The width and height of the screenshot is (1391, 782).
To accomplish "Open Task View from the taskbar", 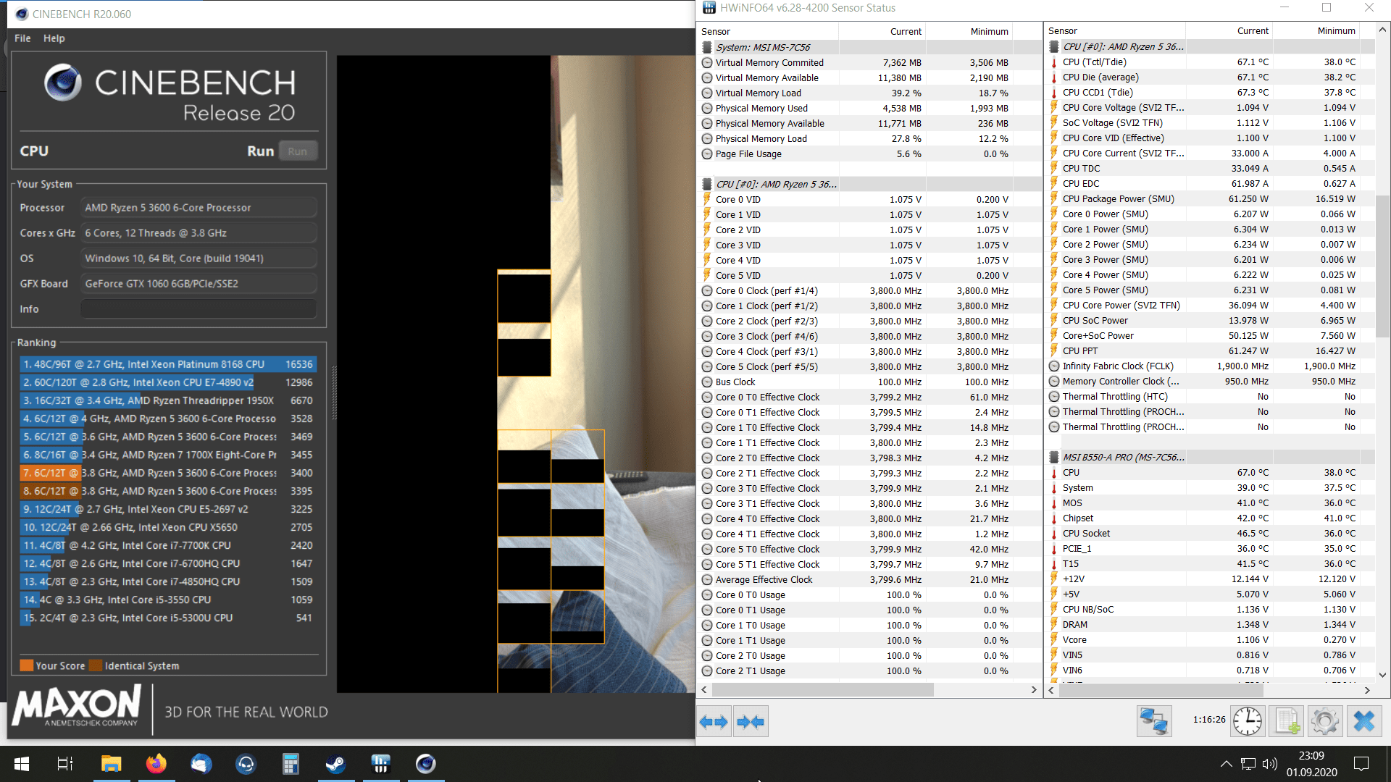I will pyautogui.click(x=65, y=764).
